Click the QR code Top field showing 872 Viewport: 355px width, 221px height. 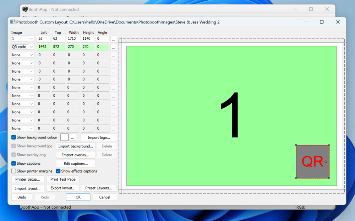58,47
